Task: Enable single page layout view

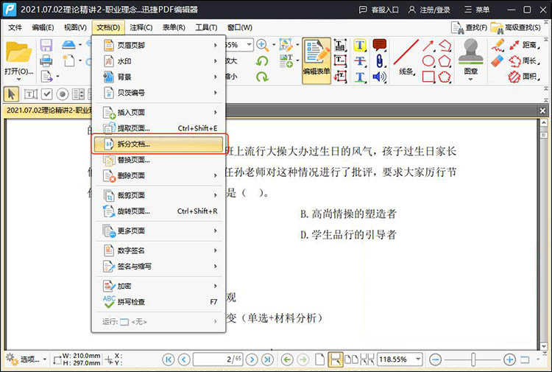Action: pos(319,359)
